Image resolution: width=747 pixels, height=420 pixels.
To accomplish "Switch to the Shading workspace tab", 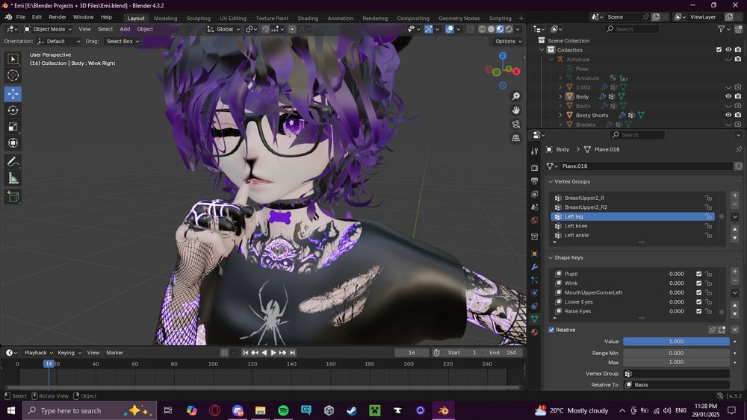I will tap(308, 18).
